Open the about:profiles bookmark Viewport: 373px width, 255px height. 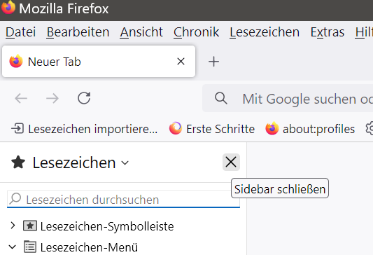(310, 129)
